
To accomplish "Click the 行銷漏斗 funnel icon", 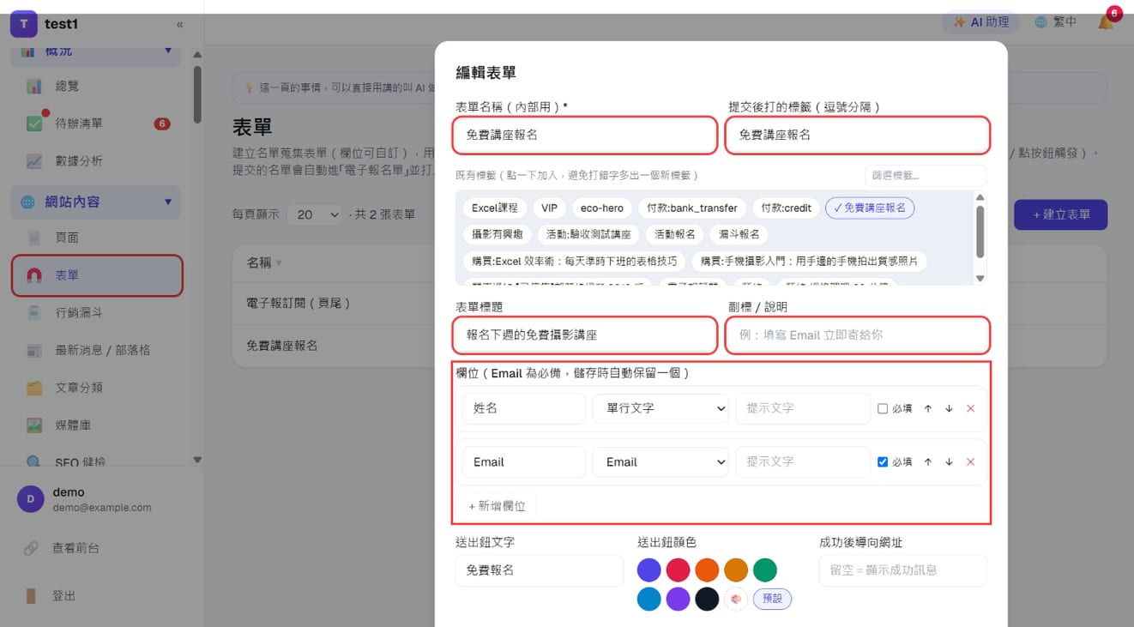I will pos(34,313).
